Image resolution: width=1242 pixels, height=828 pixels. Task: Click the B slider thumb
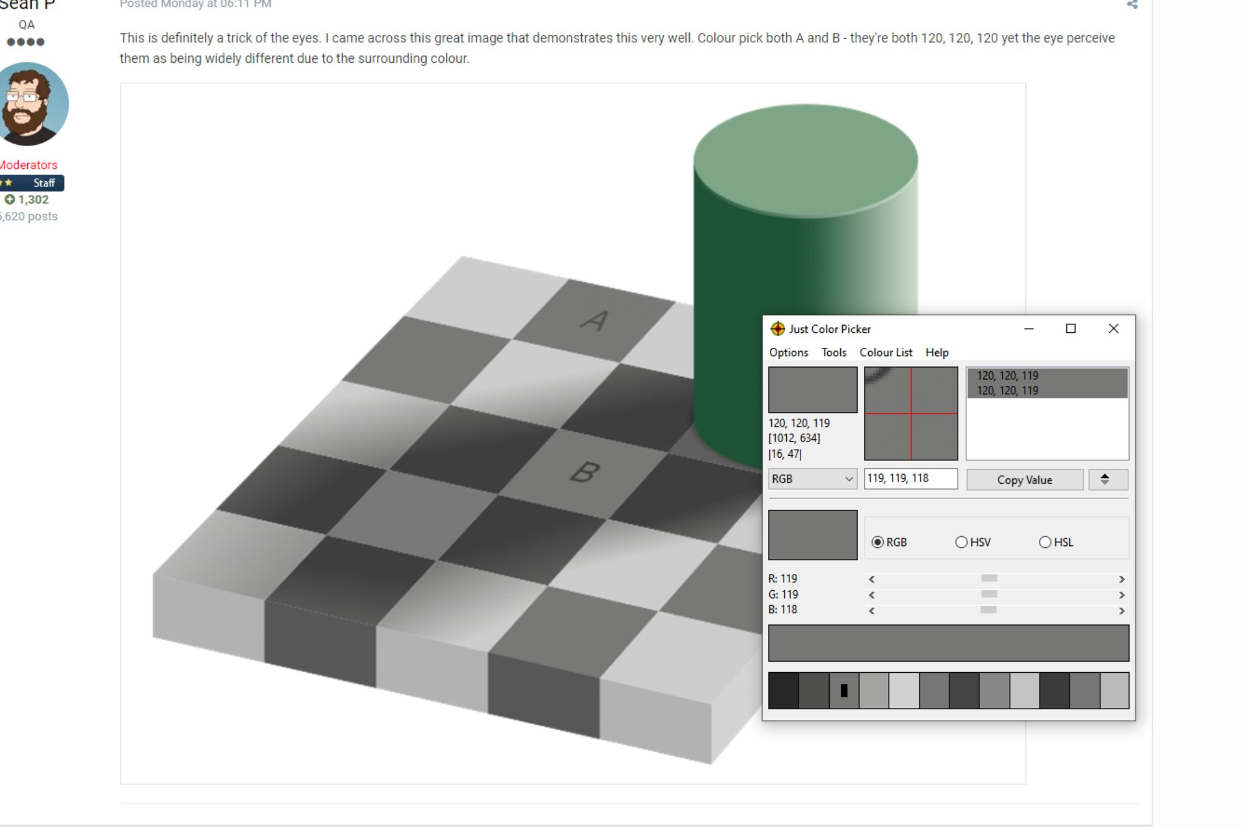989,610
